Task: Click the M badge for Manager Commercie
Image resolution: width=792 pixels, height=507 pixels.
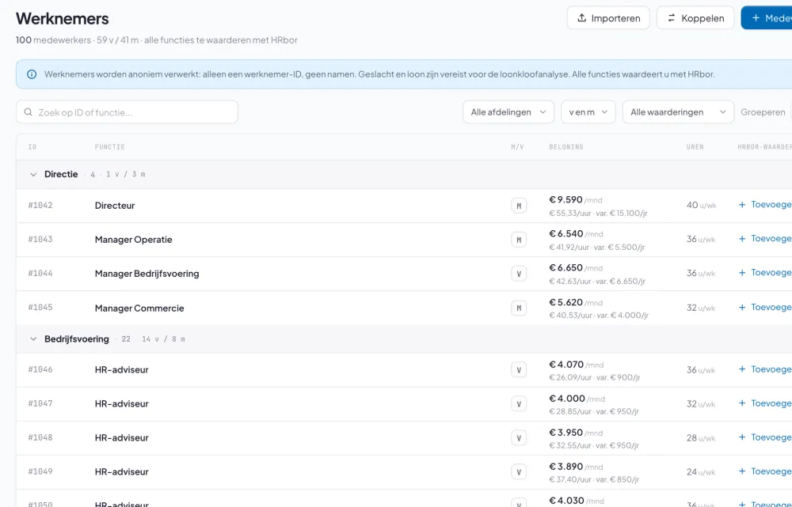Action: (519, 308)
